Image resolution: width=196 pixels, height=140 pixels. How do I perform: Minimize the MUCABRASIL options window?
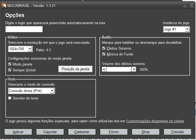click(x=185, y=6)
